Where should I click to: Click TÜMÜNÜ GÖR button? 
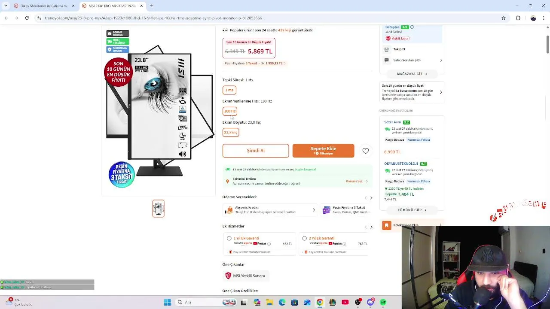click(412, 210)
